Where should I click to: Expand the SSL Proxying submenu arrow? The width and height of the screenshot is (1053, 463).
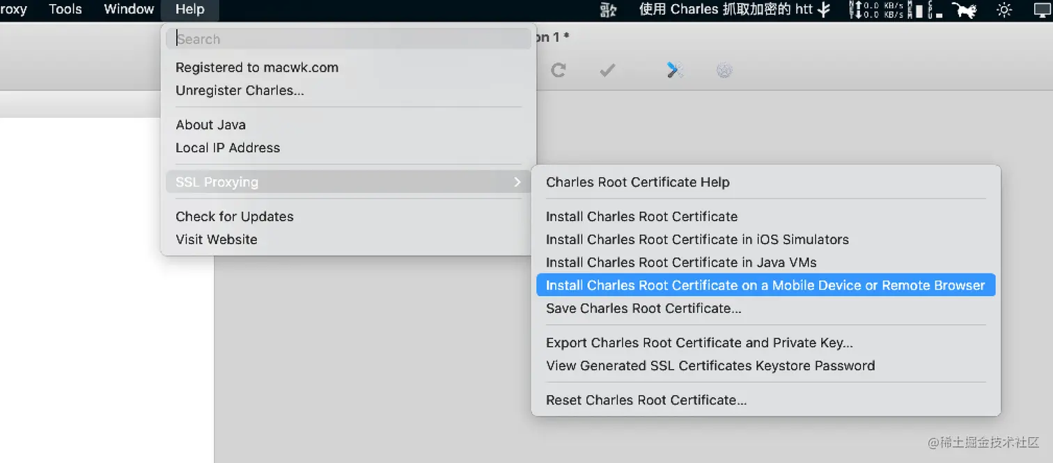click(517, 182)
